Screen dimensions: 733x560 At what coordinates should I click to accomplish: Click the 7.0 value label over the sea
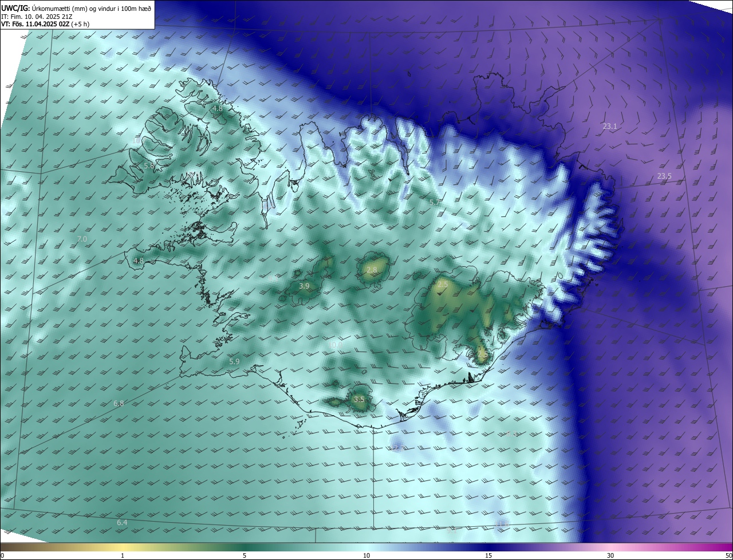(x=82, y=239)
